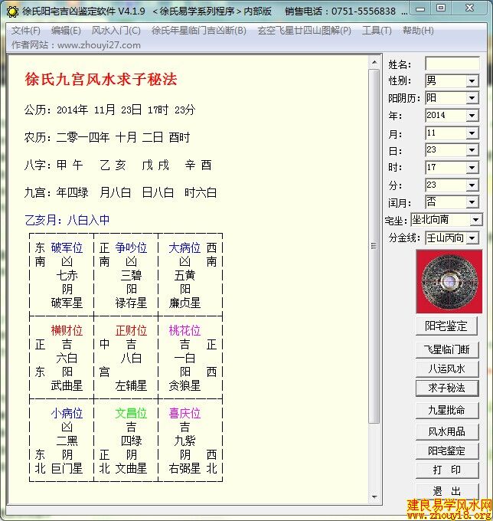
Task: Click the upper 阳宅鉴定 button below compass
Action: click(446, 326)
